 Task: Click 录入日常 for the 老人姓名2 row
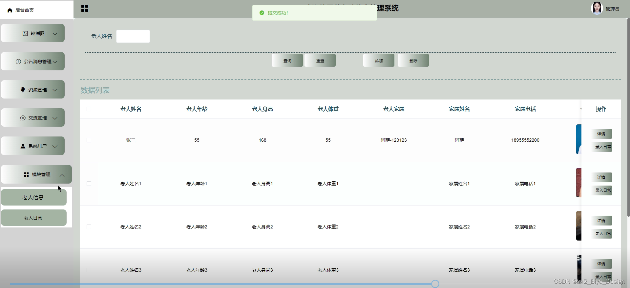click(x=601, y=233)
